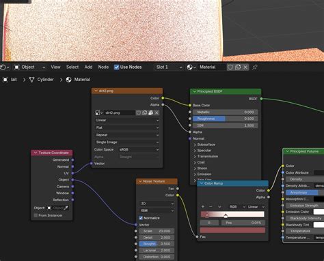Image resolution: width=324 pixels, height=261 pixels.
Task: Adjust the Anisotropy slider in Principled Volume
Action: click(x=305, y=193)
